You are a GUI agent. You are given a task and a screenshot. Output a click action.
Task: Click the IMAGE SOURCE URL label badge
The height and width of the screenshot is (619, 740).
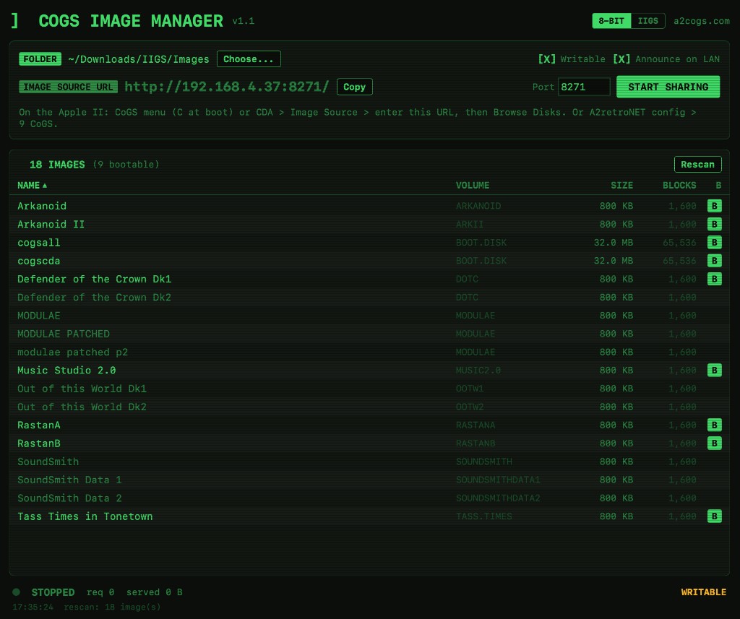click(68, 87)
